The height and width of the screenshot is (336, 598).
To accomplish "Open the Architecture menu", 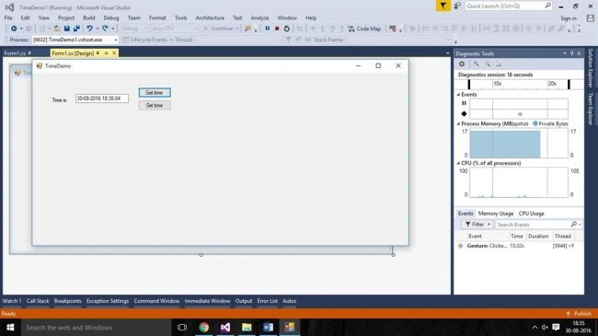I will (210, 17).
